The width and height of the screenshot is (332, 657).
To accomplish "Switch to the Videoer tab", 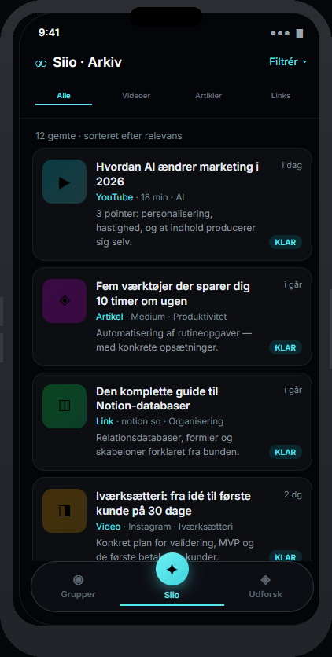I will click(136, 96).
